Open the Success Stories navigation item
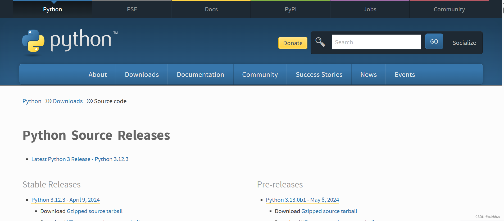This screenshot has width=504, height=221. pos(319,74)
